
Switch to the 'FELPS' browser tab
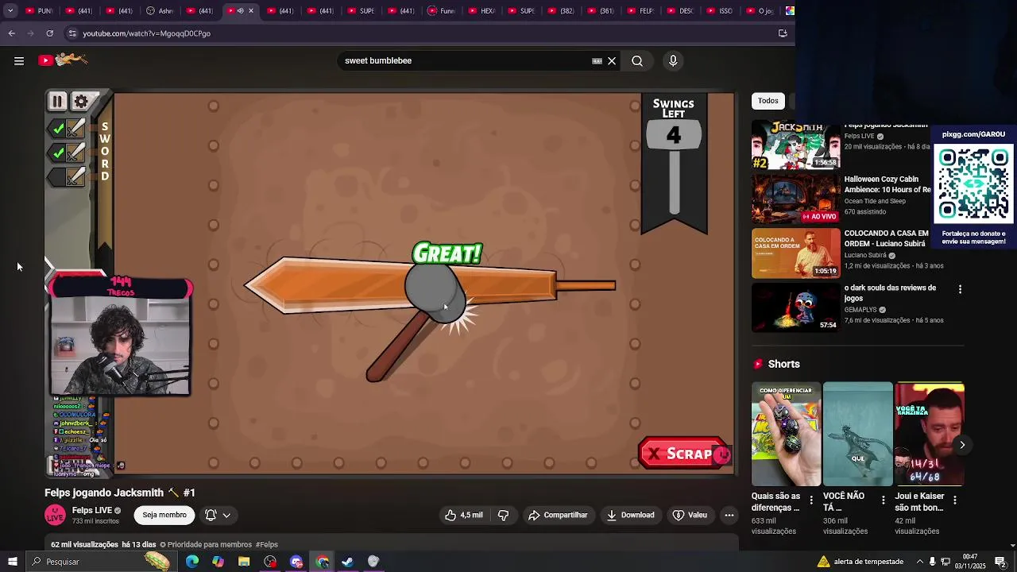(x=640, y=11)
